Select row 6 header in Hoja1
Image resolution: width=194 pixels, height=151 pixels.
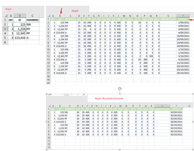[x=5, y=42]
